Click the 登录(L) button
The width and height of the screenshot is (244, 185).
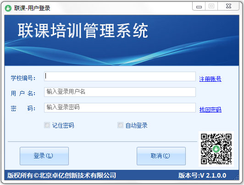[x=44, y=156]
